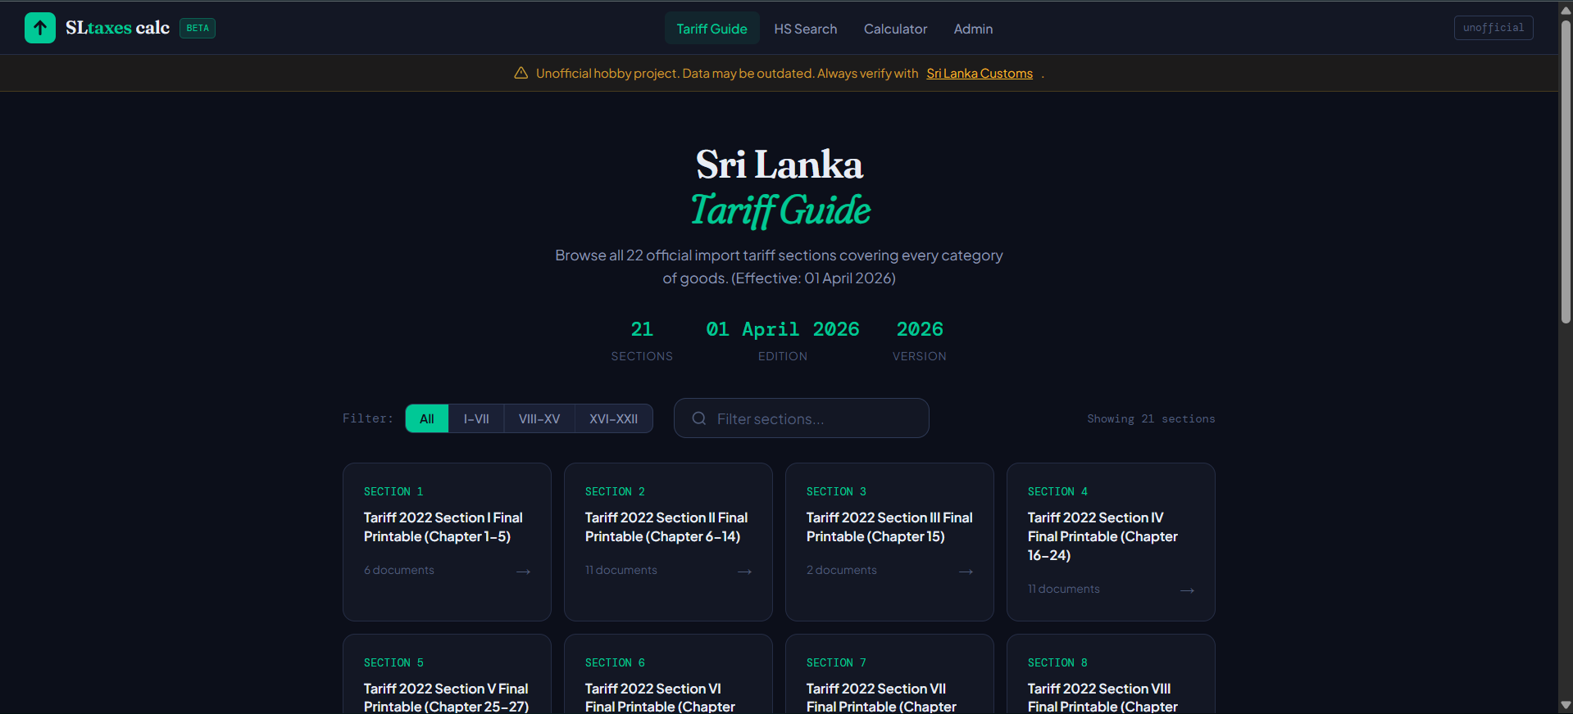The width and height of the screenshot is (1573, 714).
Task: Click 'Showing 21 sections' text
Action: pos(1151,418)
